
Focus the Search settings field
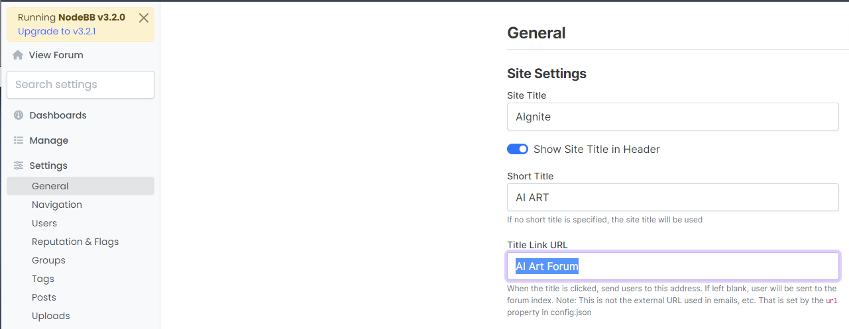(x=80, y=85)
